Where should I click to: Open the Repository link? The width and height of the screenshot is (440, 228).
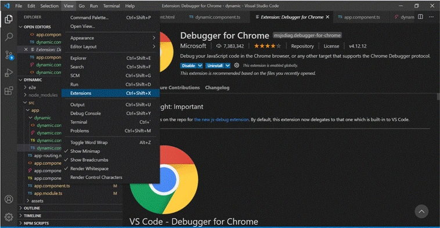tap(302, 46)
